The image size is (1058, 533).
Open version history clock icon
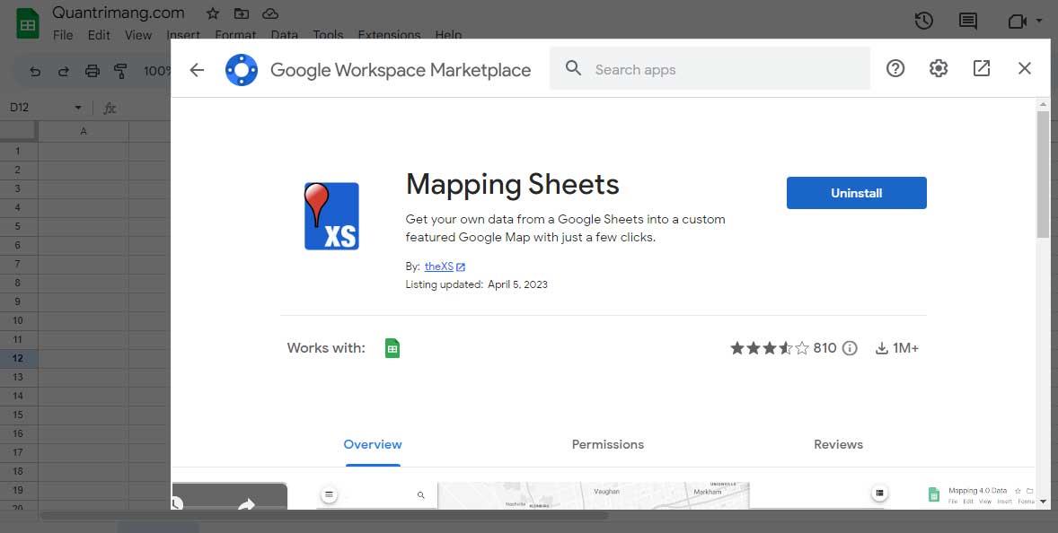pos(923,21)
